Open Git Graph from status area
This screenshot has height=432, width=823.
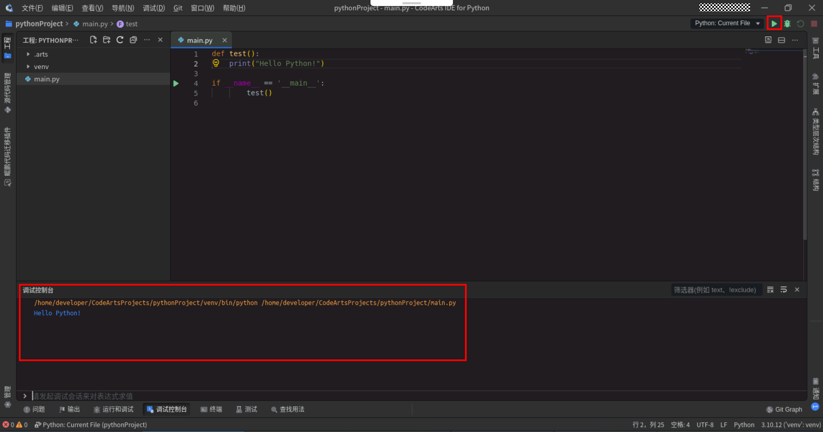click(784, 409)
